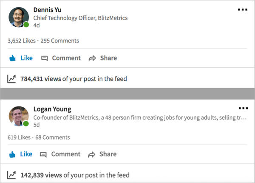Click the analytics chart icon beside 784,431 views
The height and width of the screenshot is (183, 255).
pos(11,79)
